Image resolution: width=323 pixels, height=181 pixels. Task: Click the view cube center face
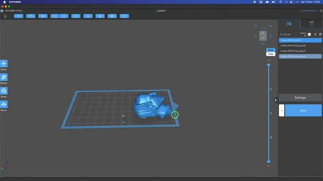263,36
